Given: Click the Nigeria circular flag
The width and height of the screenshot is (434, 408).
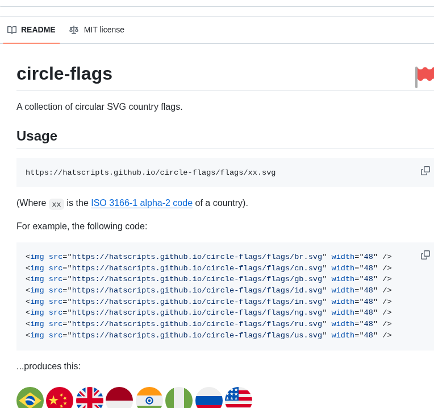Looking at the screenshot, I should tap(179, 397).
